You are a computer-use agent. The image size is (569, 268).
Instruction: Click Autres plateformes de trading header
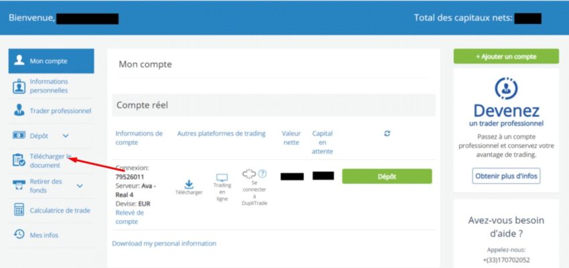(222, 134)
